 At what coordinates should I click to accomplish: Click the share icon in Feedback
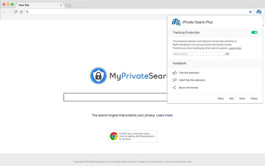pyautogui.click(x=174, y=88)
